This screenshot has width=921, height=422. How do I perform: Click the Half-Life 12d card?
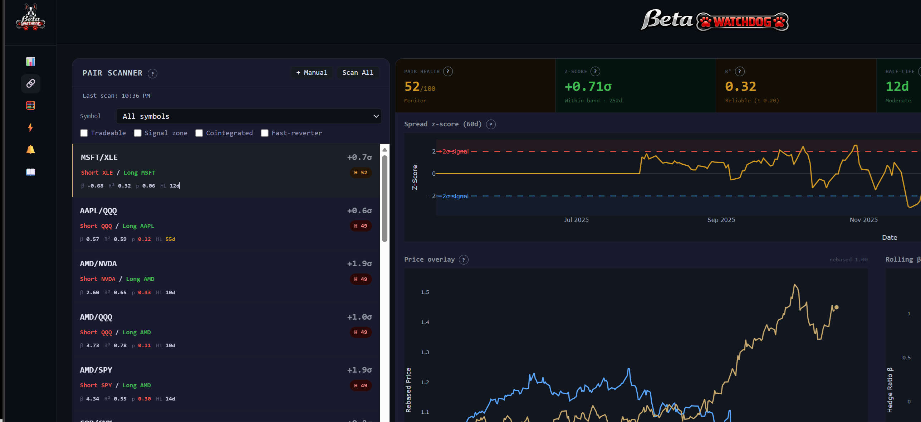point(899,86)
